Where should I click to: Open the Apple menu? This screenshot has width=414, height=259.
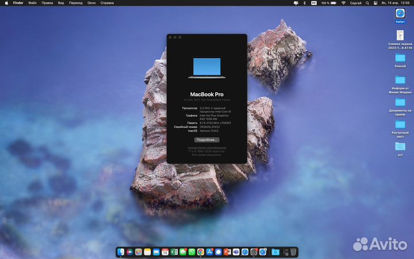tap(6, 3)
